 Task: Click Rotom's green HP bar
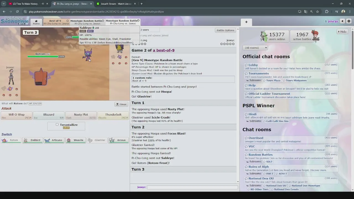43,57
